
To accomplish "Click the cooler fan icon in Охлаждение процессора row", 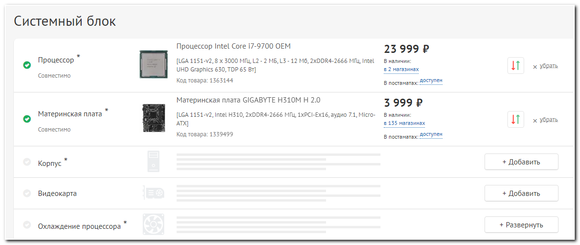I will [153, 224].
